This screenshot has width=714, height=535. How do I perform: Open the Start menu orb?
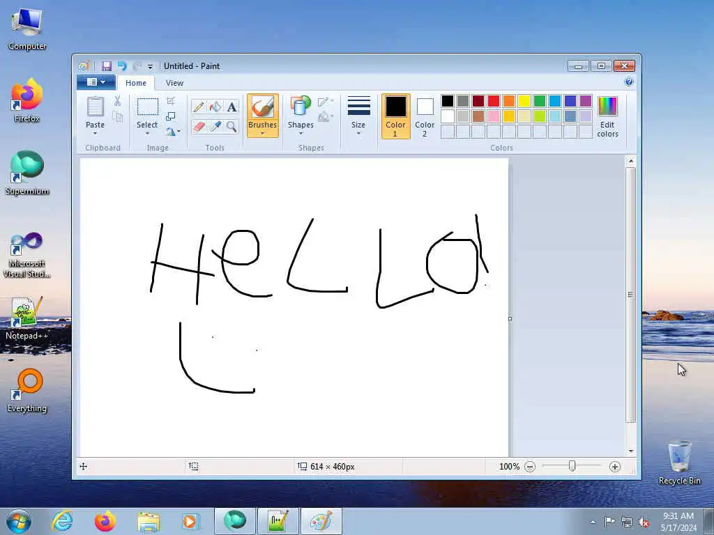point(19,521)
